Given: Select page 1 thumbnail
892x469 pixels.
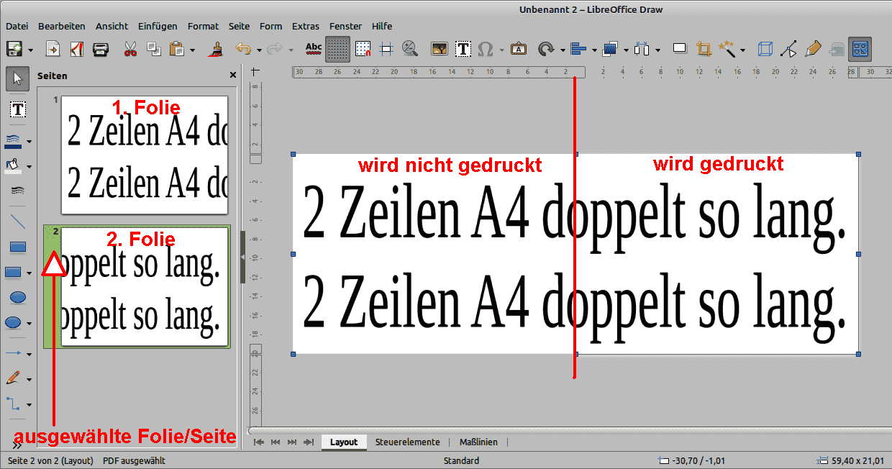Looking at the screenshot, I should click(145, 155).
